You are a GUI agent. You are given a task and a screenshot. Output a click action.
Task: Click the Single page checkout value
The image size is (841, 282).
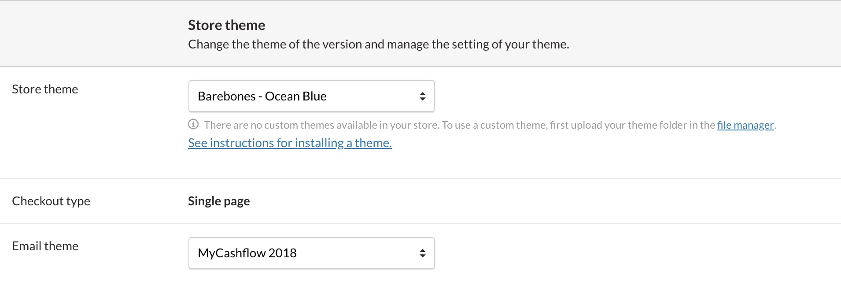[x=219, y=201]
